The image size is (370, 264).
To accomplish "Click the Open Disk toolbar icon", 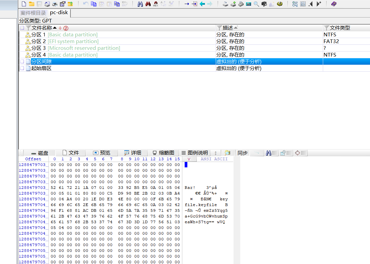I will (x=47, y=4).
